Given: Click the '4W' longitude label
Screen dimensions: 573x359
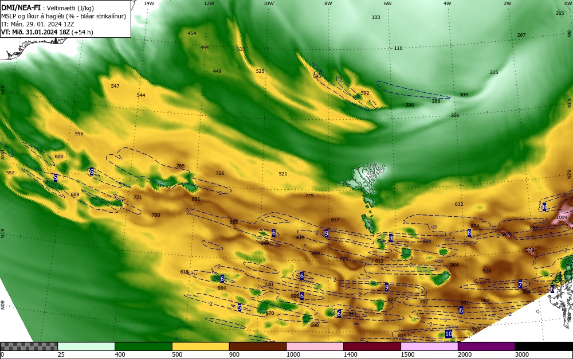Looking at the screenshot, I should 448,3.
